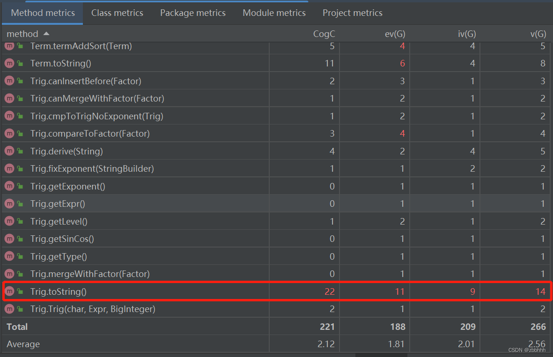Click method icon for Trig.toString()
This screenshot has width=553, height=357.
pos(9,291)
